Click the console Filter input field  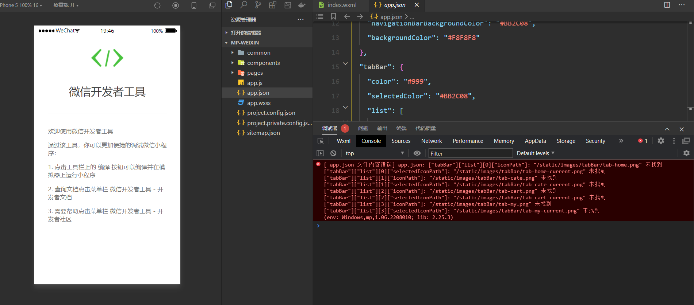[471, 153]
